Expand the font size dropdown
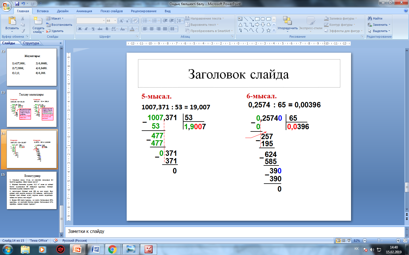The width and height of the screenshot is (409, 255). [x=115, y=21]
